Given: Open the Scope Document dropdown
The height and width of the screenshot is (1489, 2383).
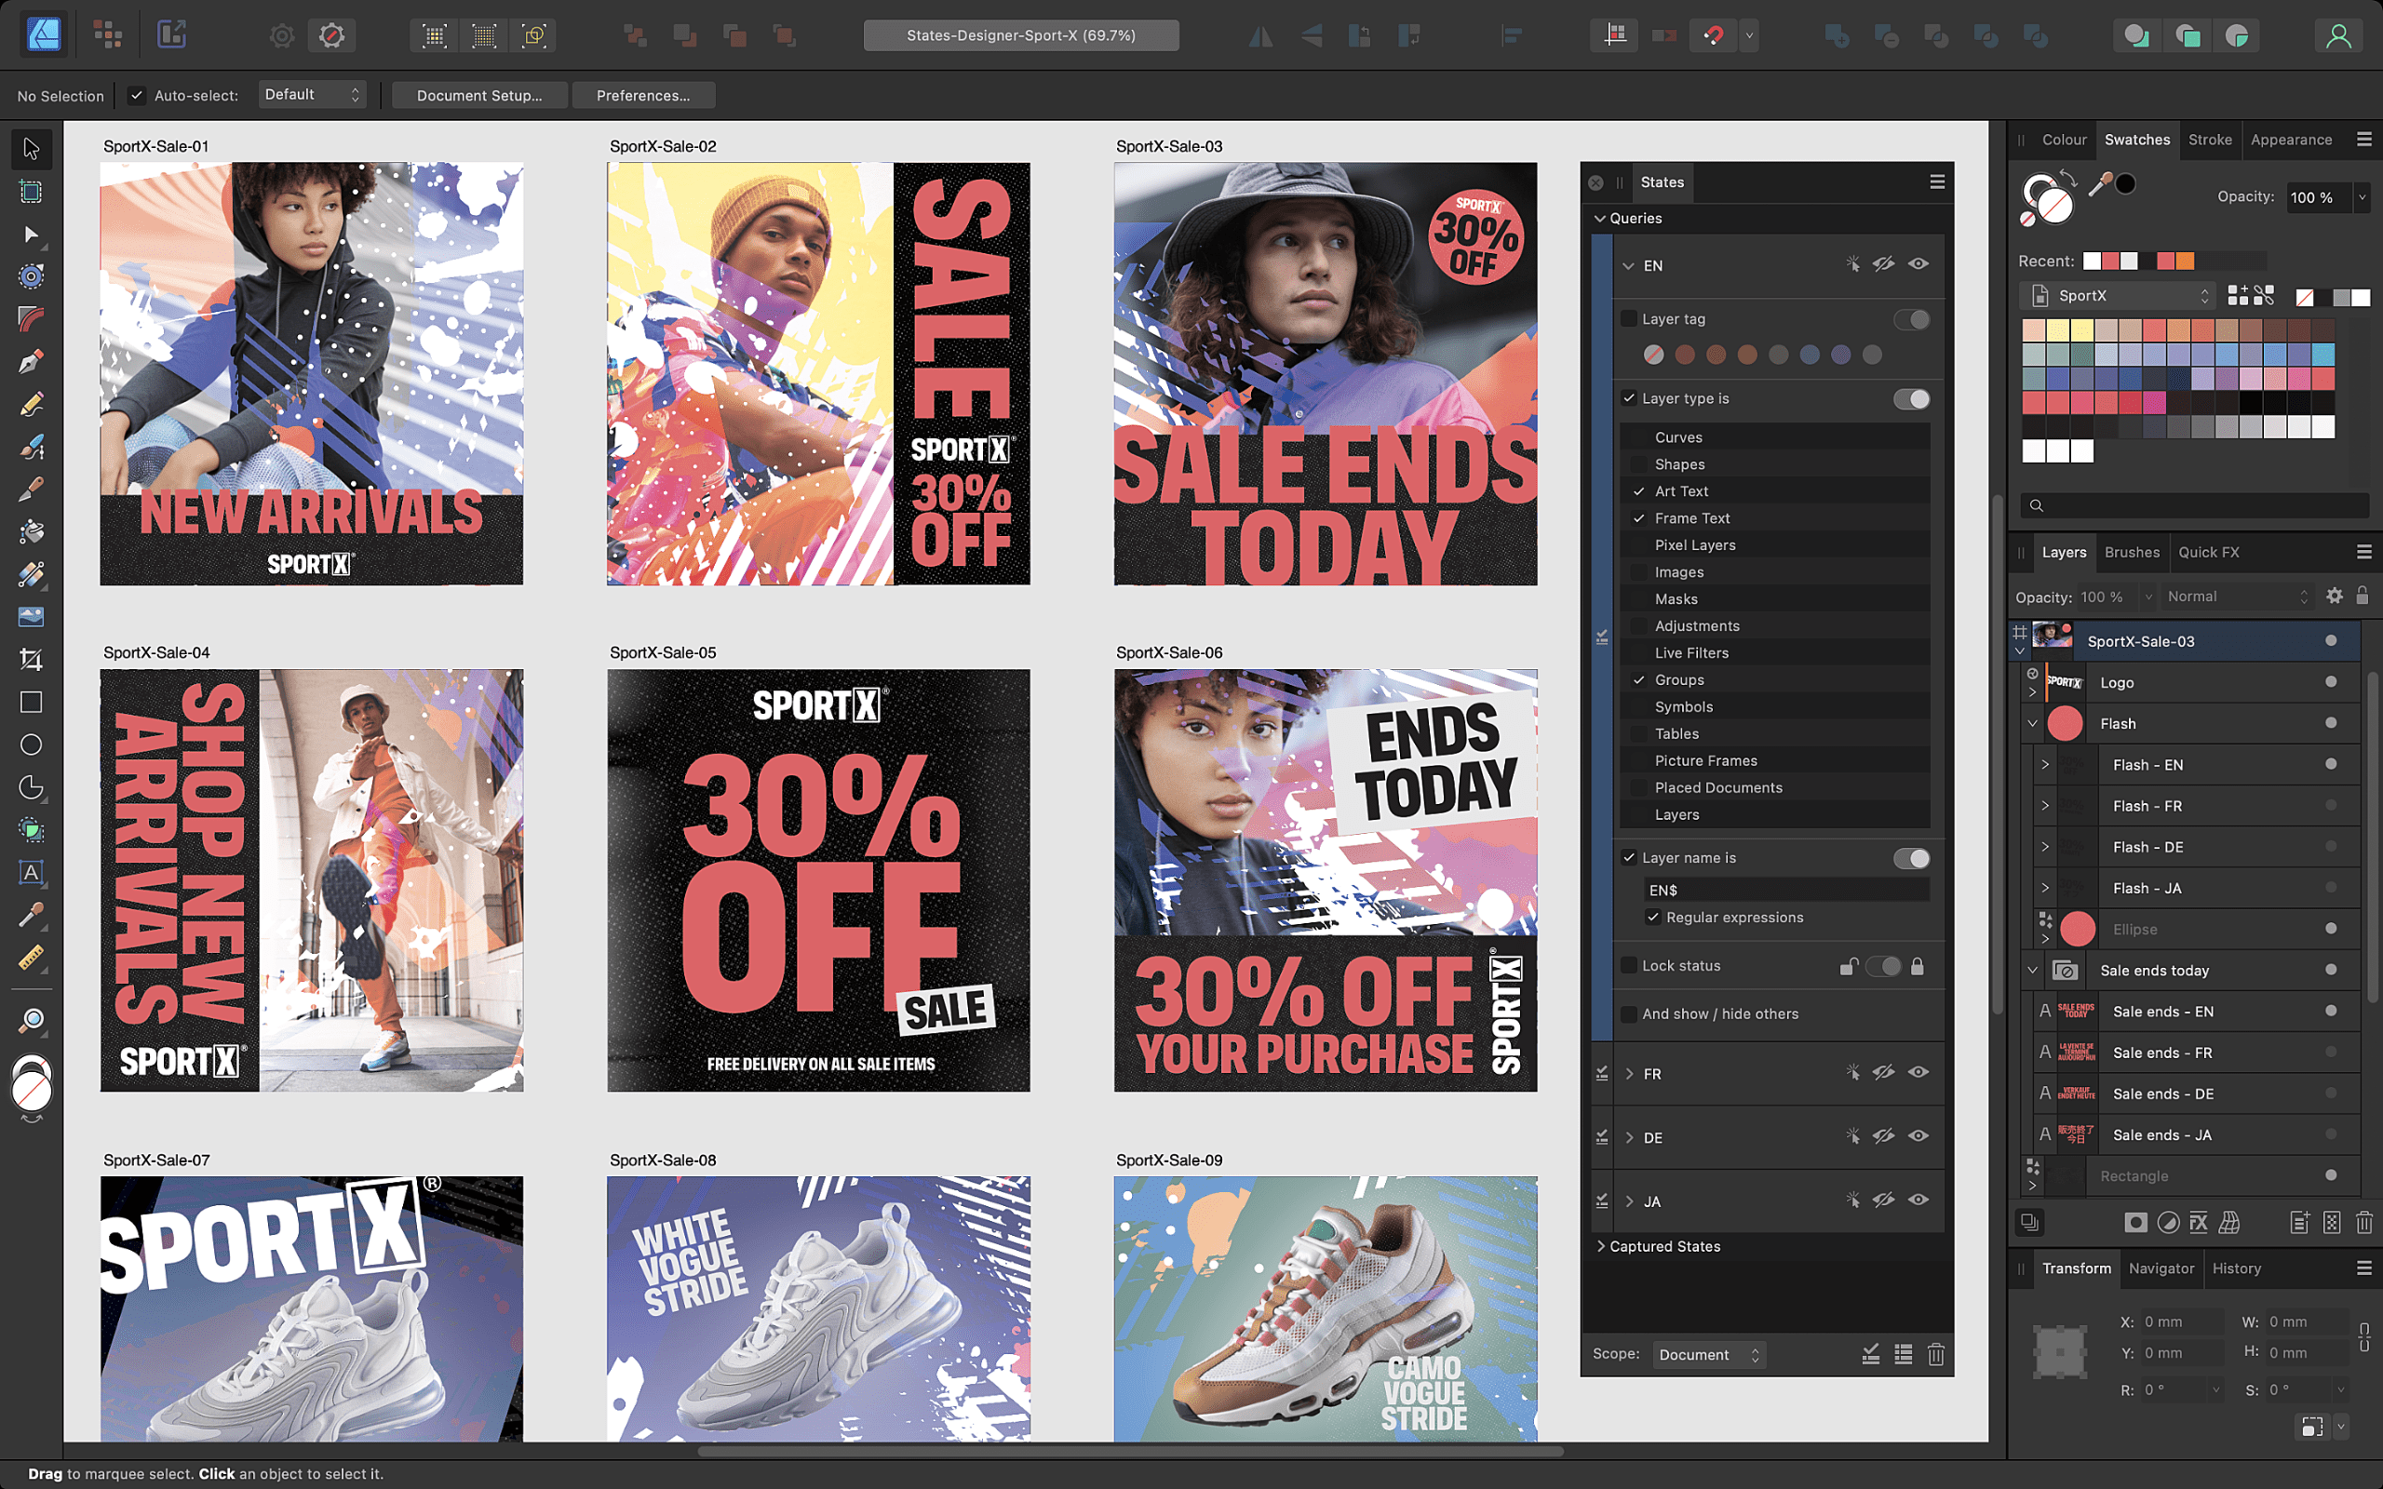Looking at the screenshot, I should click(1708, 1354).
